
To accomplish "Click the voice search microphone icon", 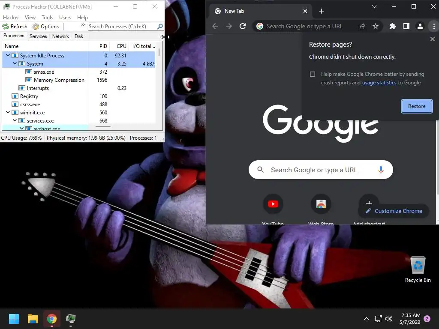I will click(x=381, y=170).
